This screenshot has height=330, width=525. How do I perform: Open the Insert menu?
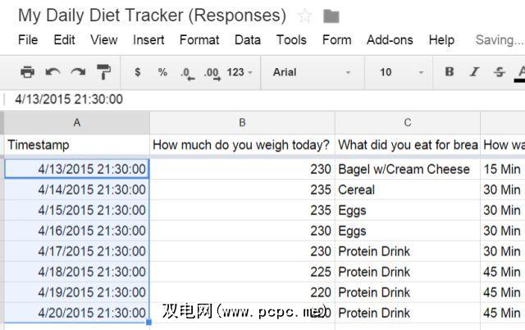click(x=148, y=39)
